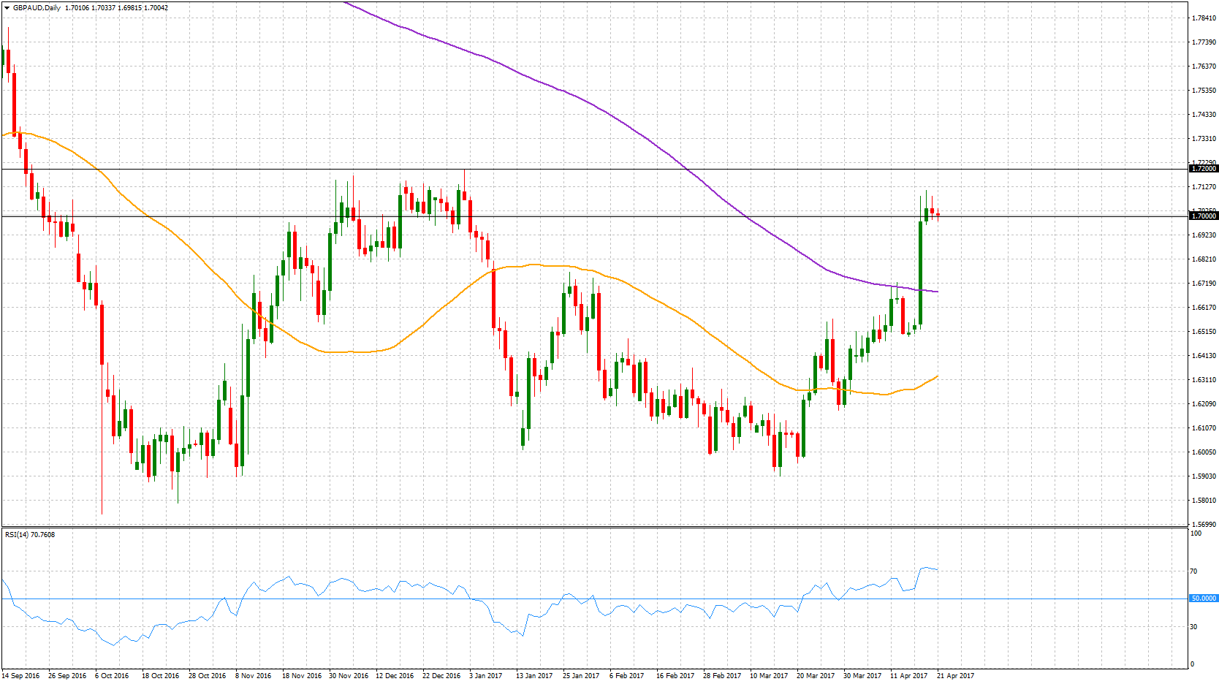Viewport: 1219px width, 684px height.
Task: Click the 10 Mar 2017 date label
Action: (x=769, y=676)
